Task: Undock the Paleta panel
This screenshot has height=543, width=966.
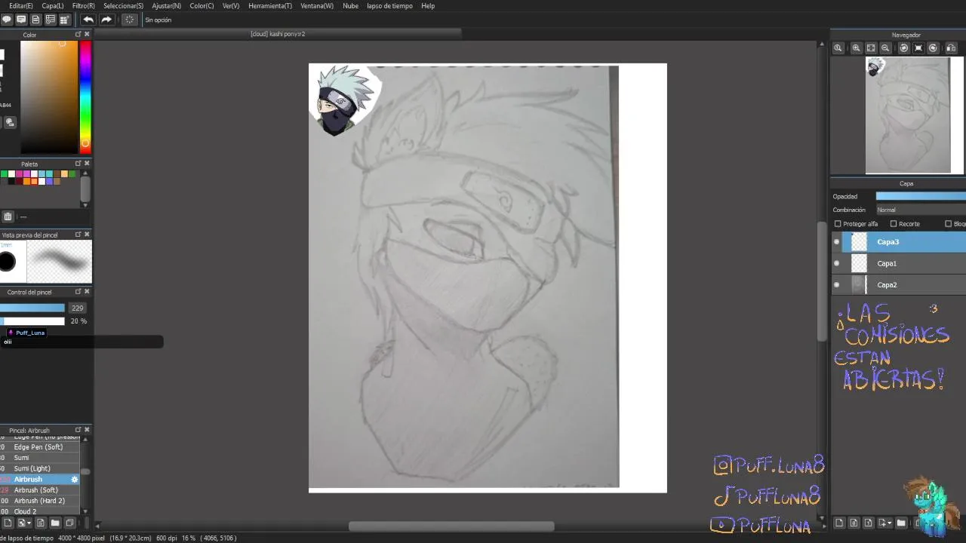Action: click(78, 164)
